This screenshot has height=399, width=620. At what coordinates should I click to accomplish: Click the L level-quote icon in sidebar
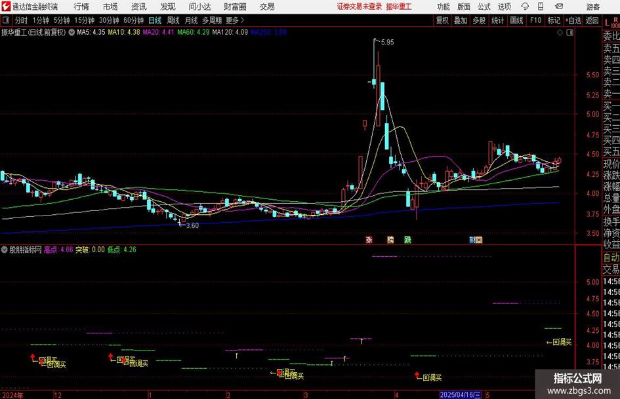(607, 23)
